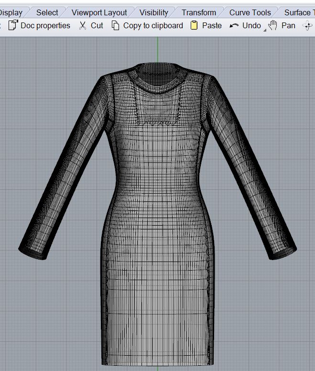
Task: Open the Undo flyout triangle
Action: click(x=265, y=30)
